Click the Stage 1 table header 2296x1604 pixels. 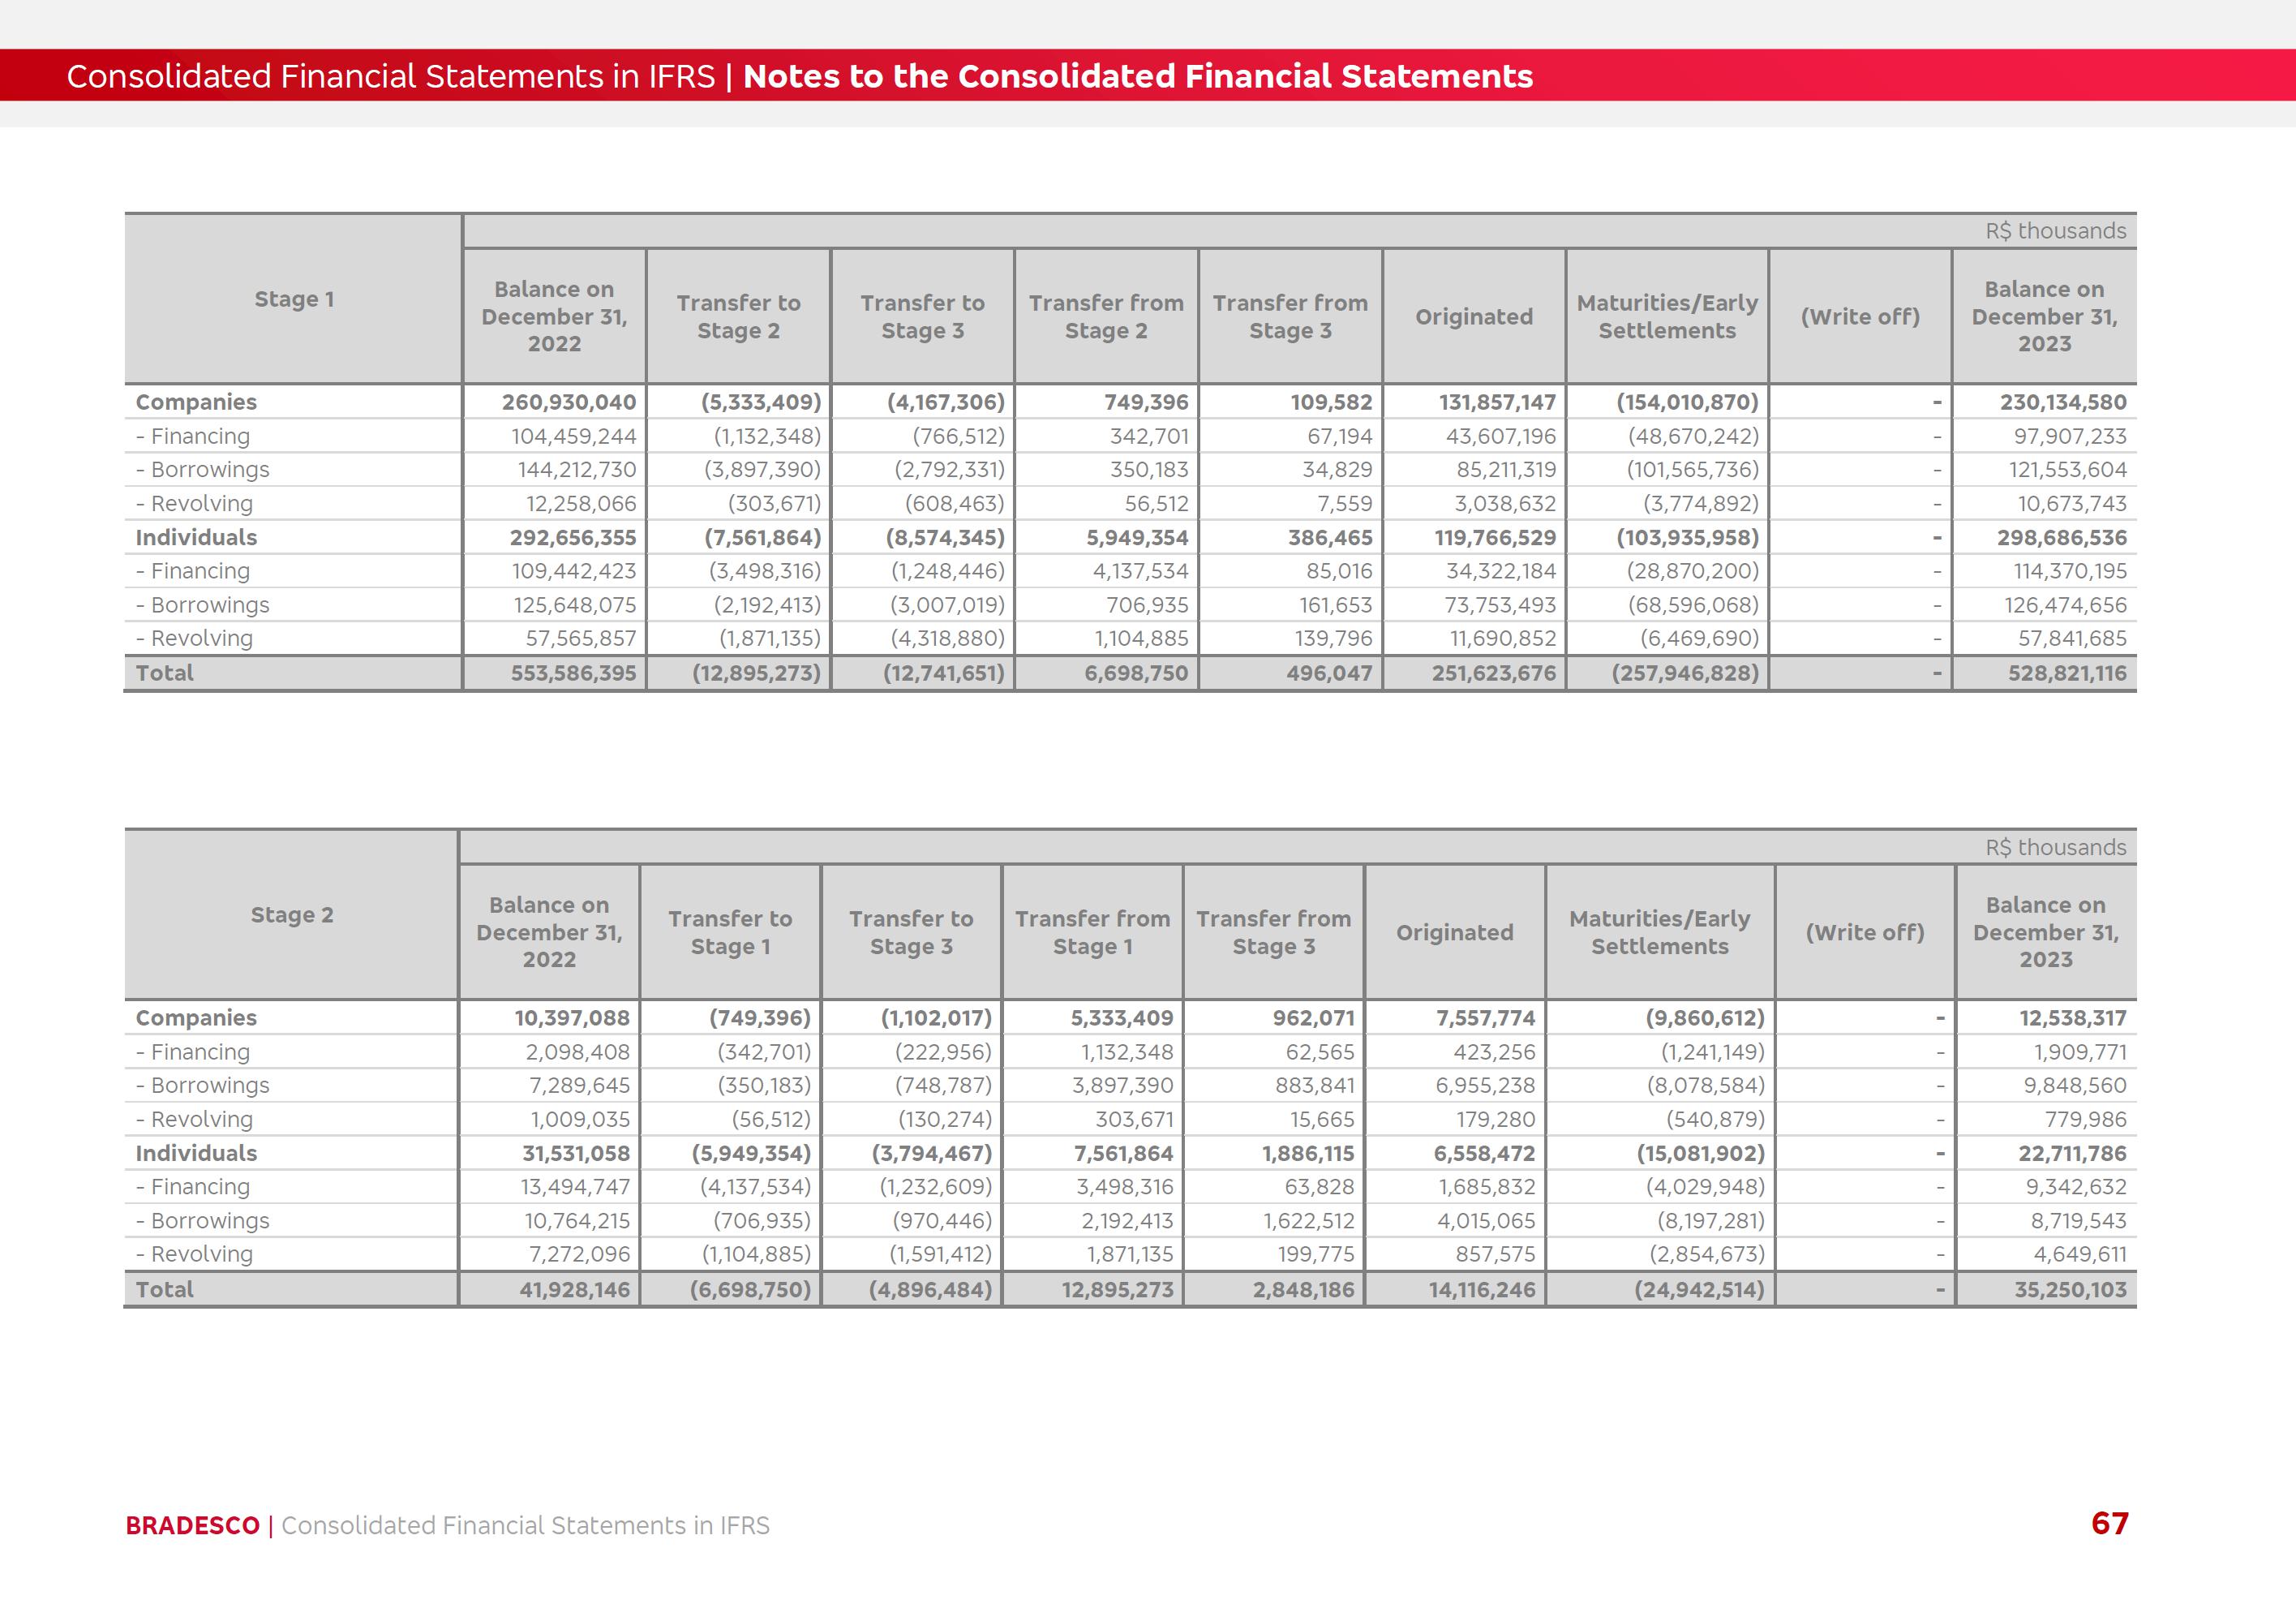click(294, 299)
